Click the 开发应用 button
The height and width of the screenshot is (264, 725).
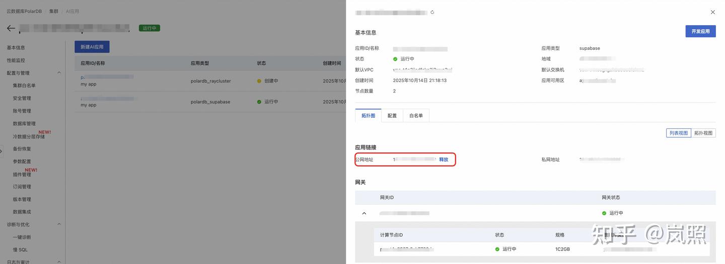(700, 31)
